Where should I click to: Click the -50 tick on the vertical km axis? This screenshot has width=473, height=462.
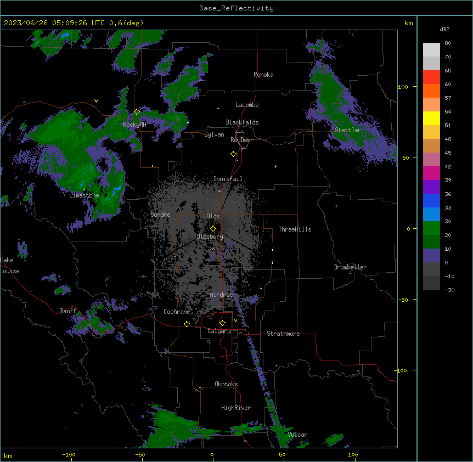(403, 300)
